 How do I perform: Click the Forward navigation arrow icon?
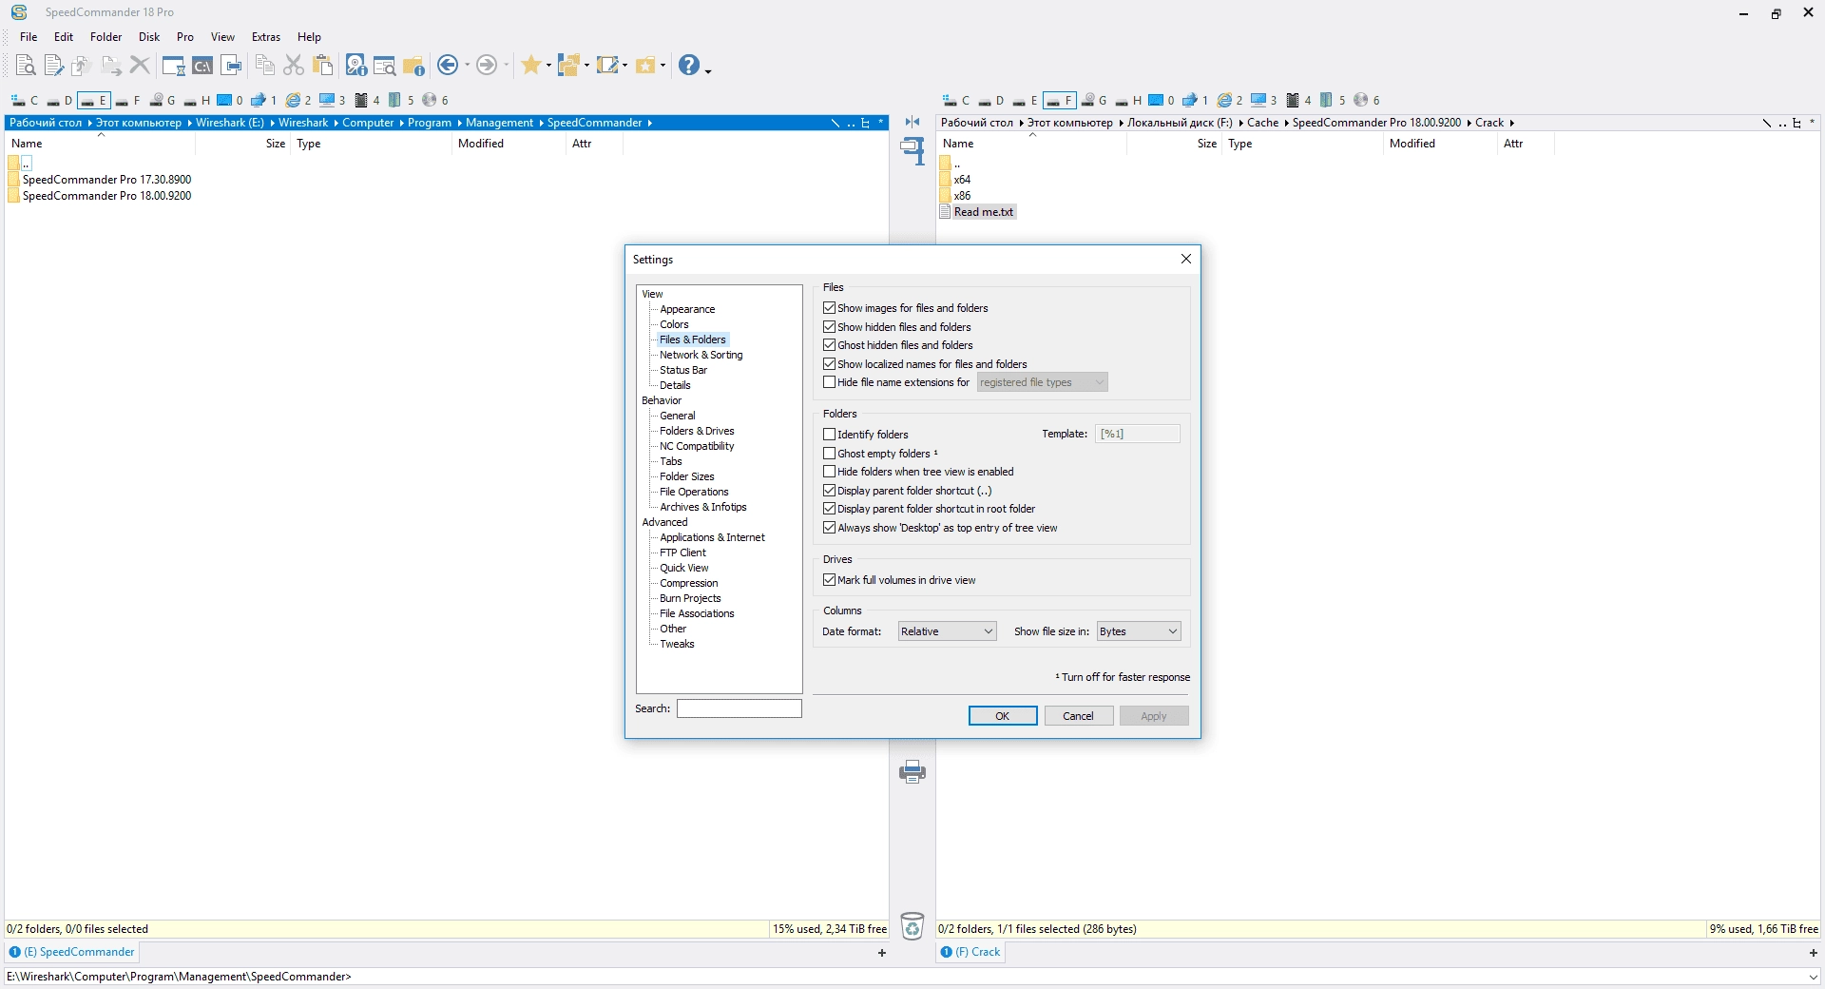click(x=487, y=65)
